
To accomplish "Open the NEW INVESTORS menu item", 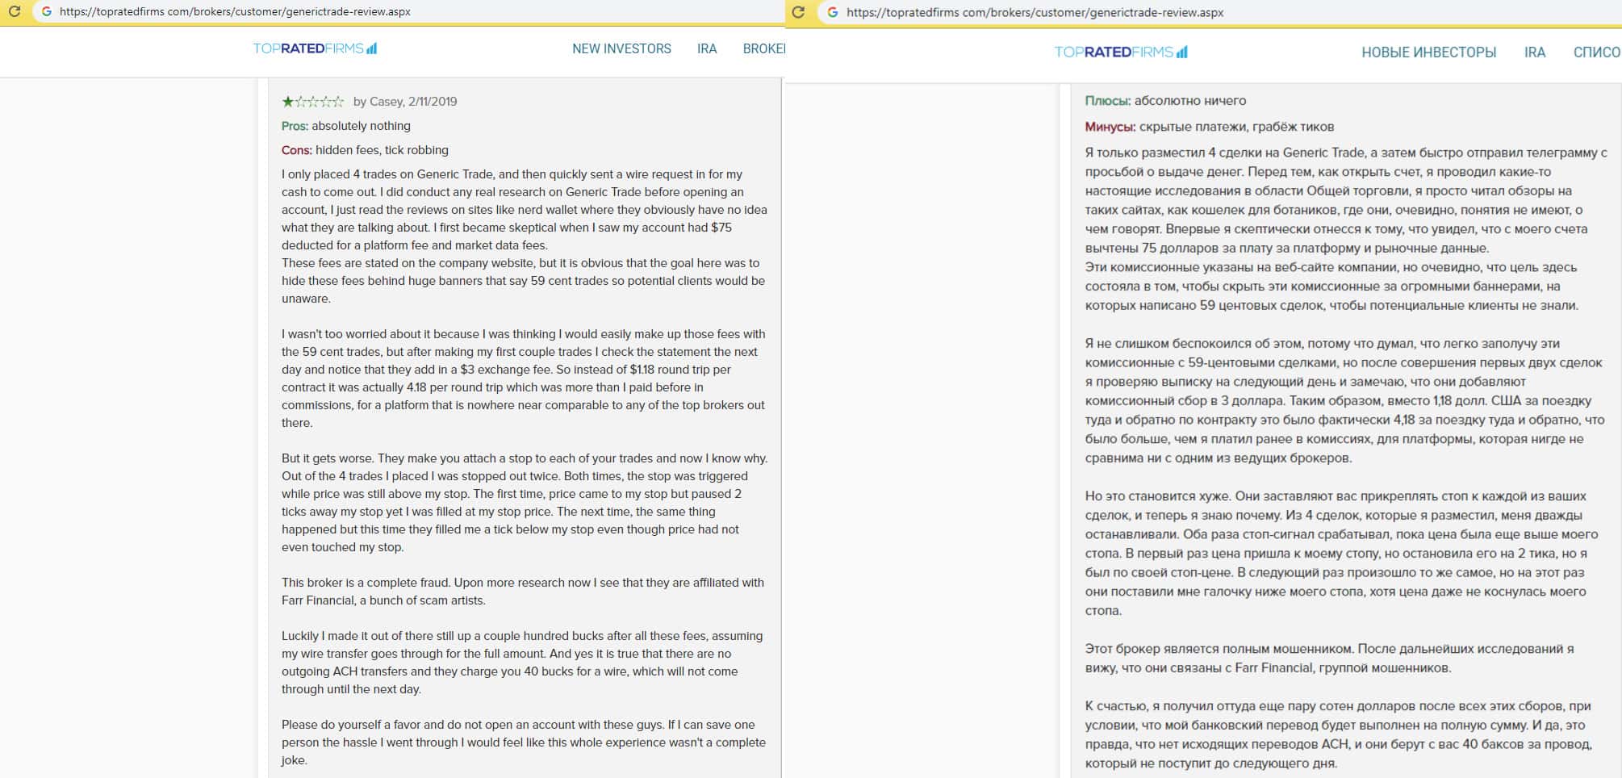I will [x=621, y=48].
